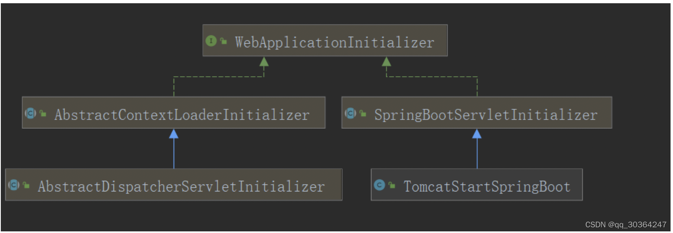Click the abstract class icon on SpringBootServletInitializer
The width and height of the screenshot is (673, 233).
click(x=350, y=113)
